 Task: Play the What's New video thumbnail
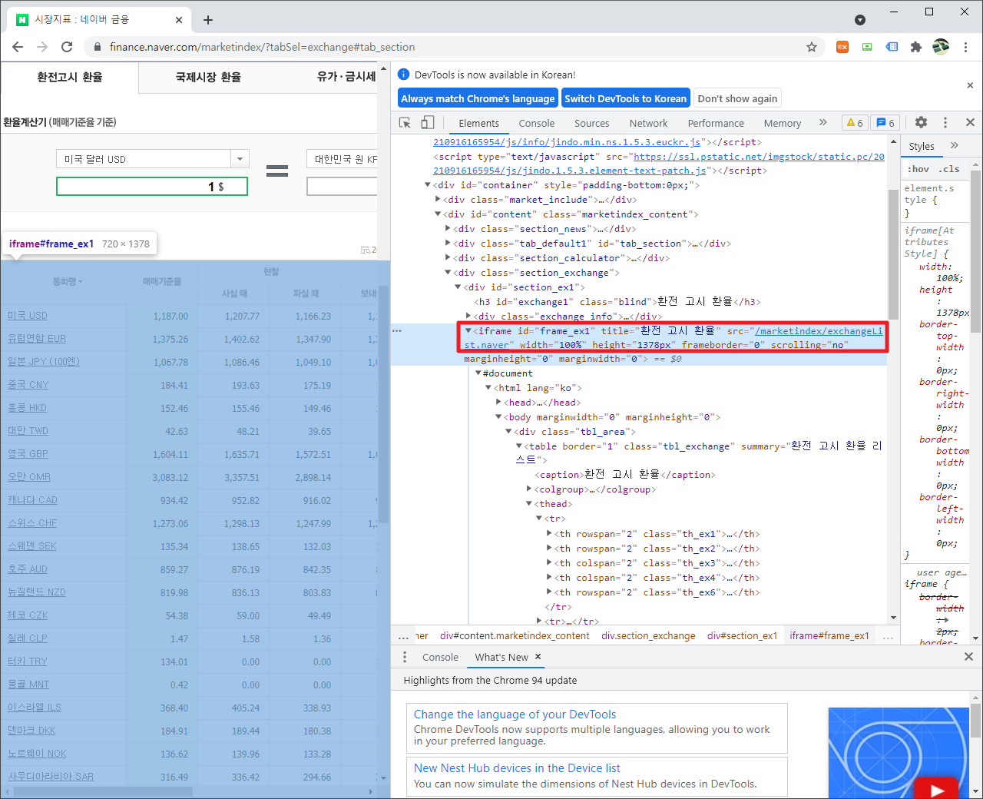coord(937,789)
